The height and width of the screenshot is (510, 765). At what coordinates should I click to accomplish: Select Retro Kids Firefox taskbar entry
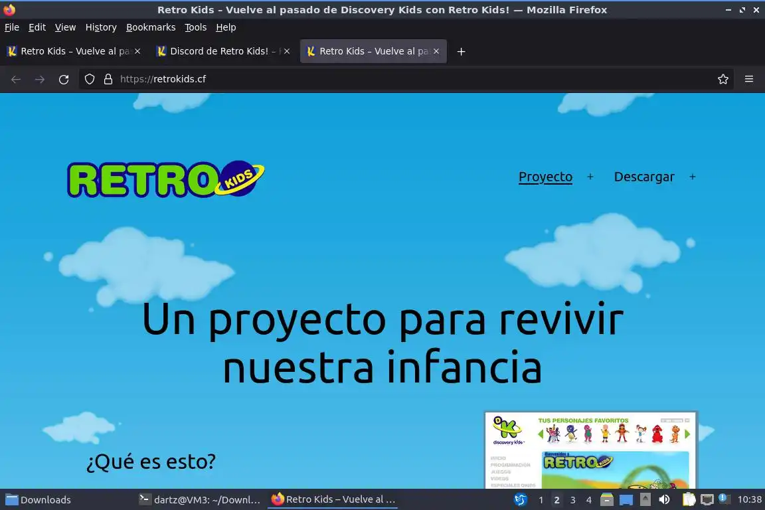pos(333,499)
